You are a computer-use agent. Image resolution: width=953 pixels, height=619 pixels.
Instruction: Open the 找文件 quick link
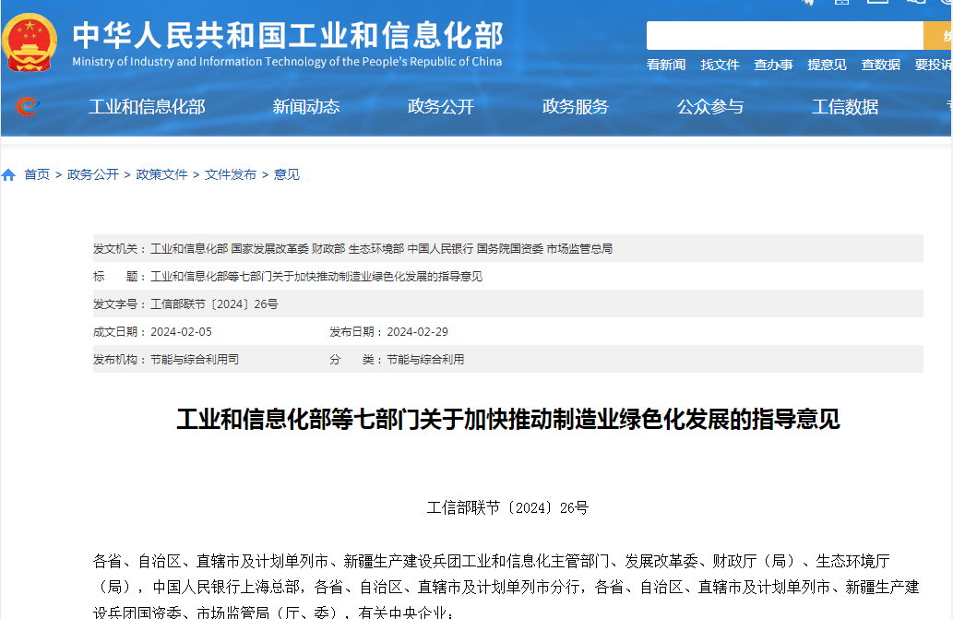pos(720,65)
